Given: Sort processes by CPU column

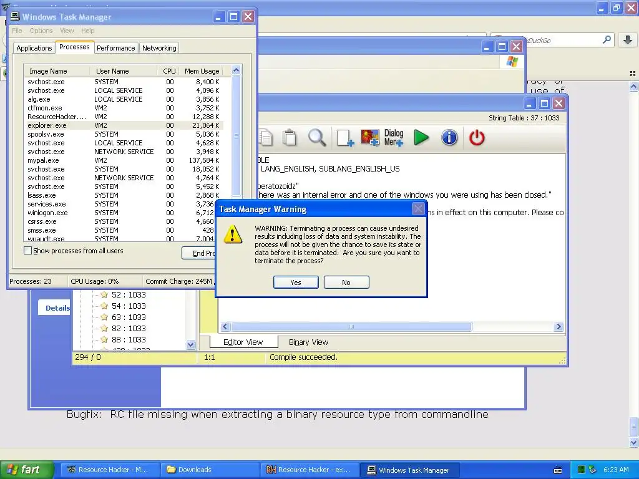Looking at the screenshot, I should (x=169, y=71).
